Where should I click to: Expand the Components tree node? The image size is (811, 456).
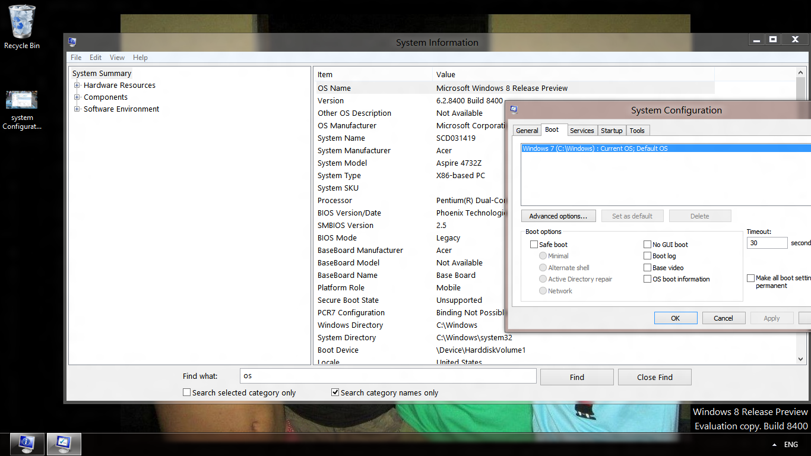(x=77, y=97)
